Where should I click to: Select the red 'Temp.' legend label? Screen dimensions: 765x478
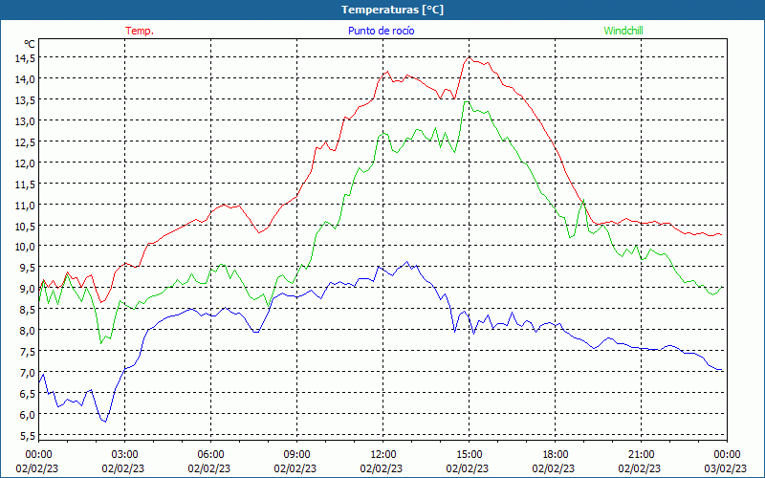click(x=140, y=31)
